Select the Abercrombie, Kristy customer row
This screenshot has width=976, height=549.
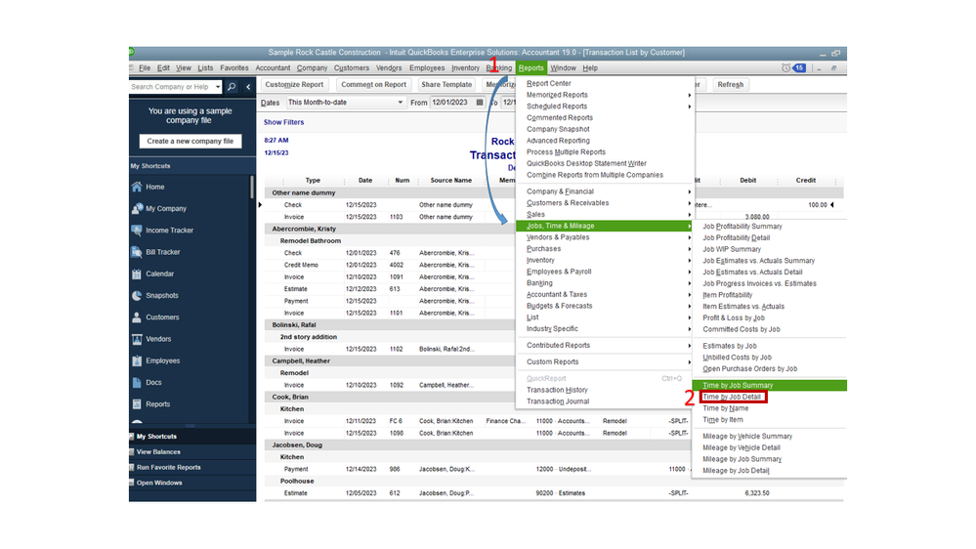tap(390, 229)
